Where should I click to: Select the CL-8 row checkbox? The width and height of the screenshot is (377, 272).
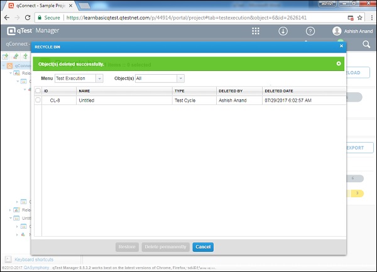tap(38, 100)
